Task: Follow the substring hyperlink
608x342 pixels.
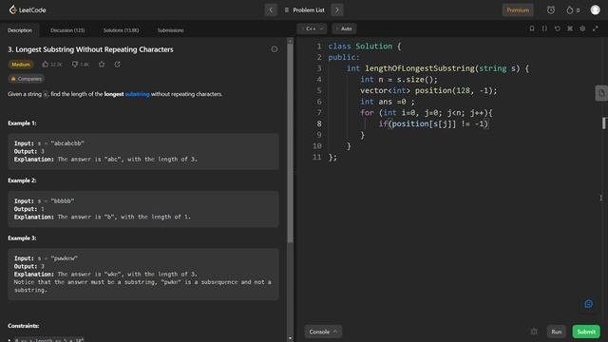Action: [137, 94]
